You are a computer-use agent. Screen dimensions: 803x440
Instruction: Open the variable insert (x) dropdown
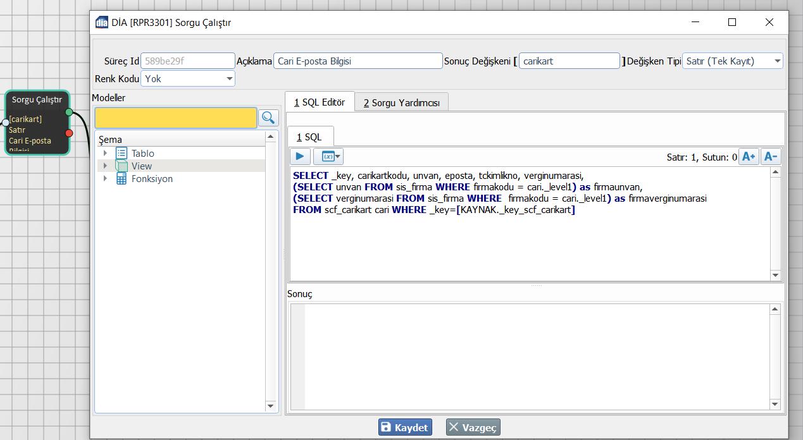[328, 157]
